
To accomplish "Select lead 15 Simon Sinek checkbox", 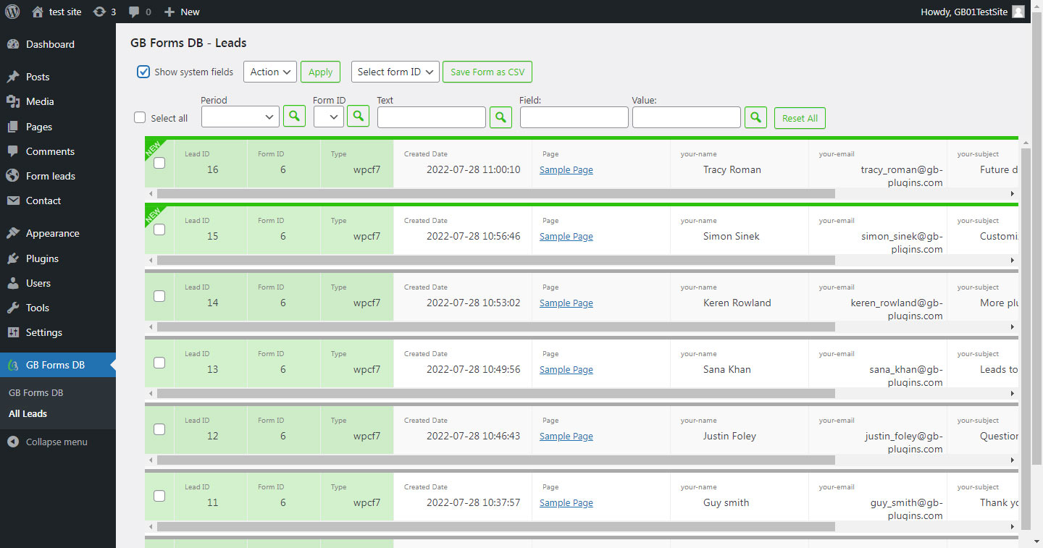I will (159, 229).
